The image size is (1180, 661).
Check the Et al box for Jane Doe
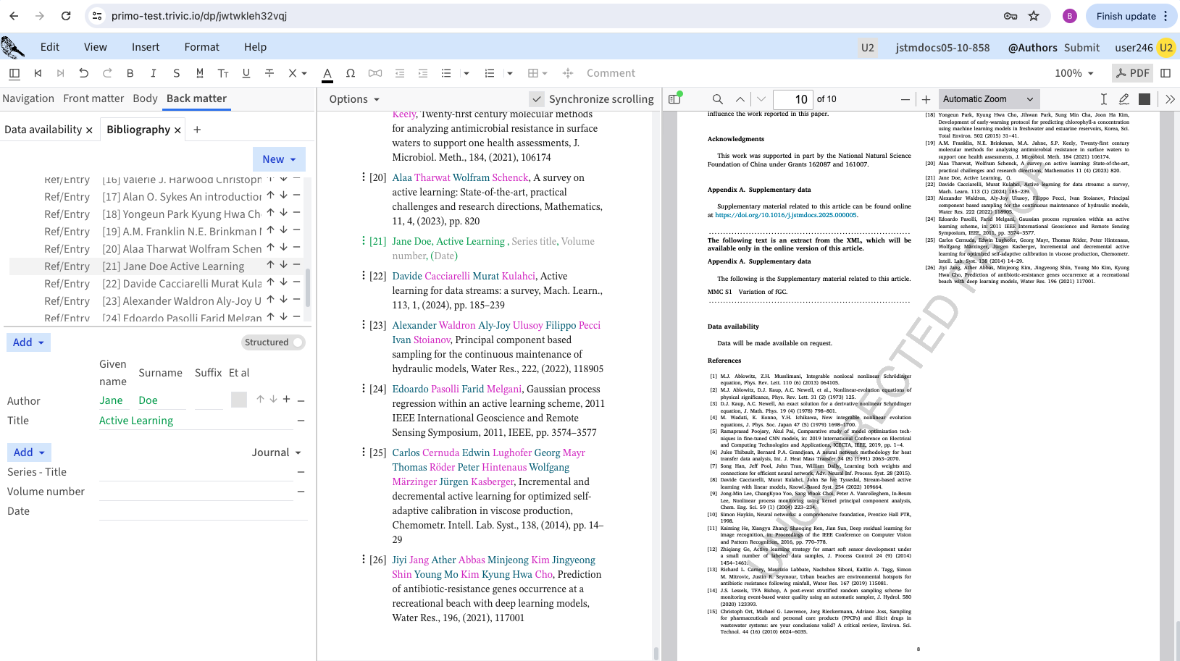point(238,400)
